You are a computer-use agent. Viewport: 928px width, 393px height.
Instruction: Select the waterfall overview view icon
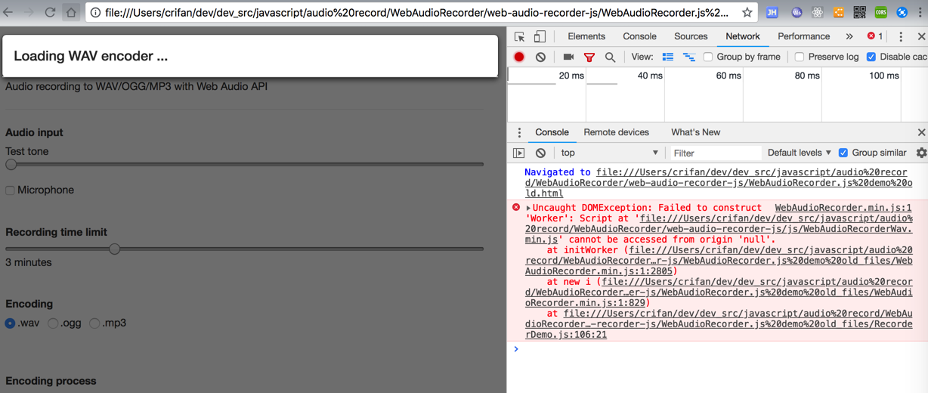pos(688,57)
